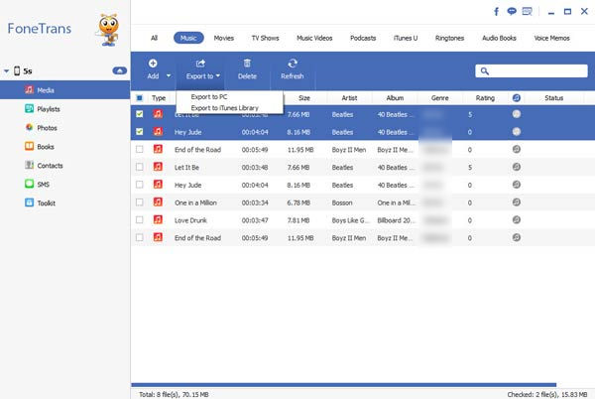Check the unselected Hey Jude checkbox
Image resolution: width=595 pixels, height=399 pixels.
139,185
